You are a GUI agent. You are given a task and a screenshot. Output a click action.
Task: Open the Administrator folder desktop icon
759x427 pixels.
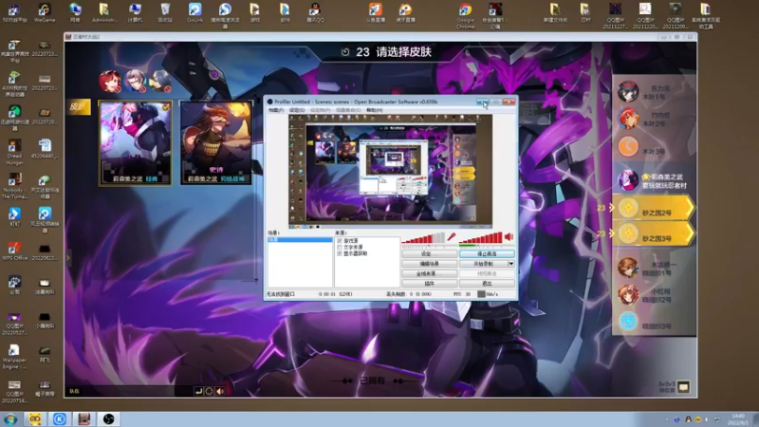pos(104,12)
